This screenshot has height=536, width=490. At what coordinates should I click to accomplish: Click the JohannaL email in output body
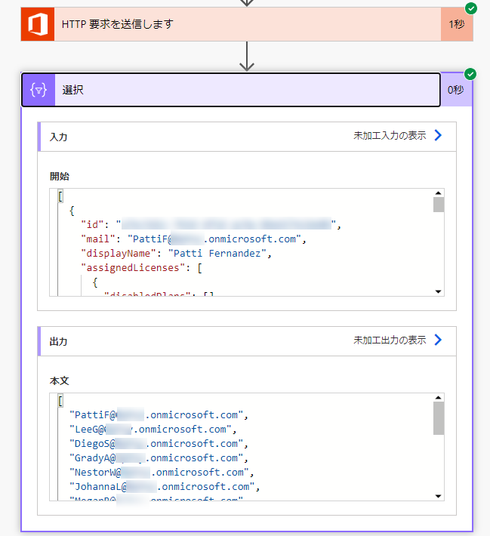point(165,487)
